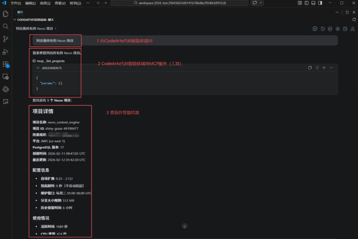
Task: Insert ARGUMENTS code with the plus icon
Action: click(x=324, y=68)
